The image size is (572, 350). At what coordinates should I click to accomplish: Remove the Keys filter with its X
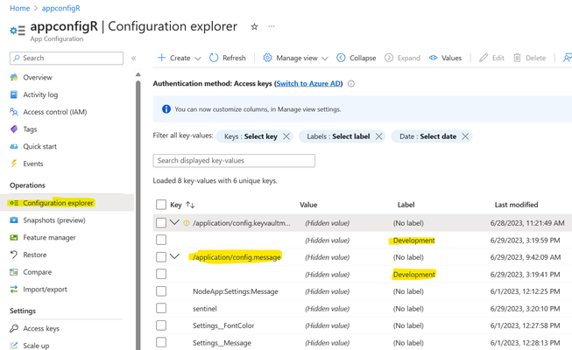pos(286,136)
